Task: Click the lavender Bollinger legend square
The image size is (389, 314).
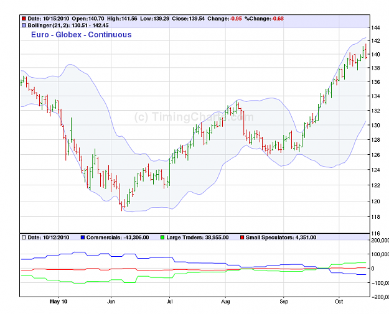Action: [x=24, y=25]
